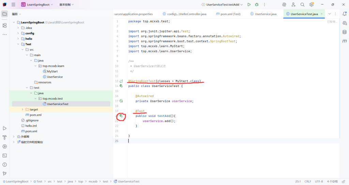349x185 pixels.
Task: Toggle the Project tool window folder icon
Action: coord(4,14)
